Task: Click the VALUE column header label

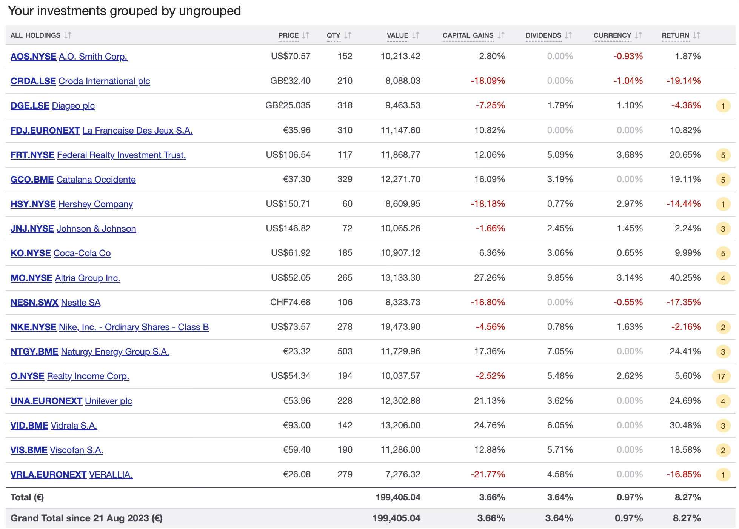Action: click(x=397, y=35)
